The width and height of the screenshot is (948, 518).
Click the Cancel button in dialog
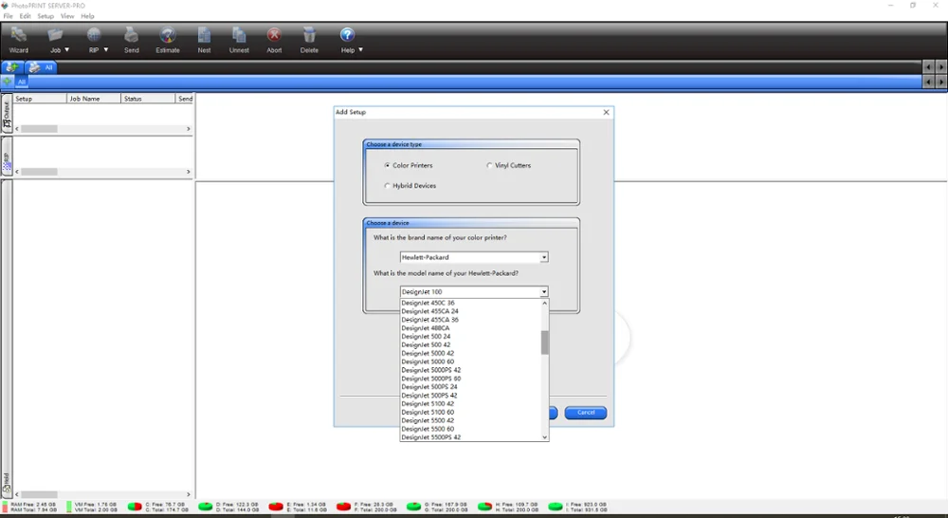(x=585, y=413)
